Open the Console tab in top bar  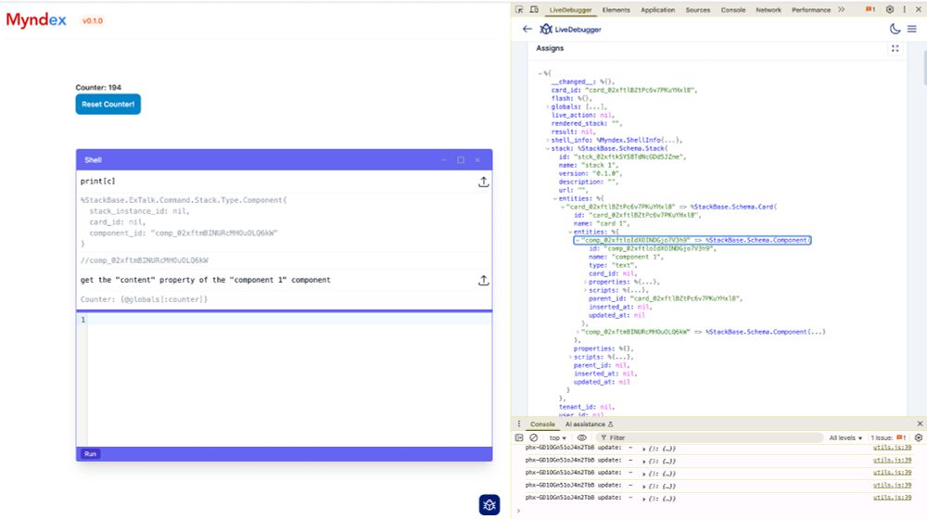pyautogui.click(x=733, y=10)
